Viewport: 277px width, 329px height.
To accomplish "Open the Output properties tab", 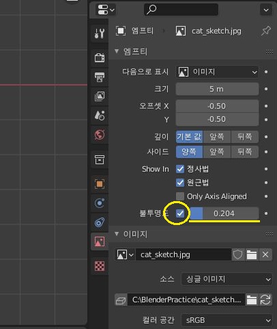I will (100, 77).
